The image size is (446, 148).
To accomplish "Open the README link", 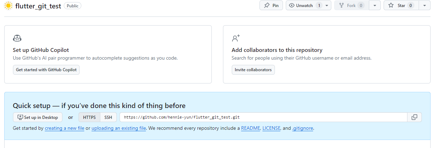I will [251, 128].
